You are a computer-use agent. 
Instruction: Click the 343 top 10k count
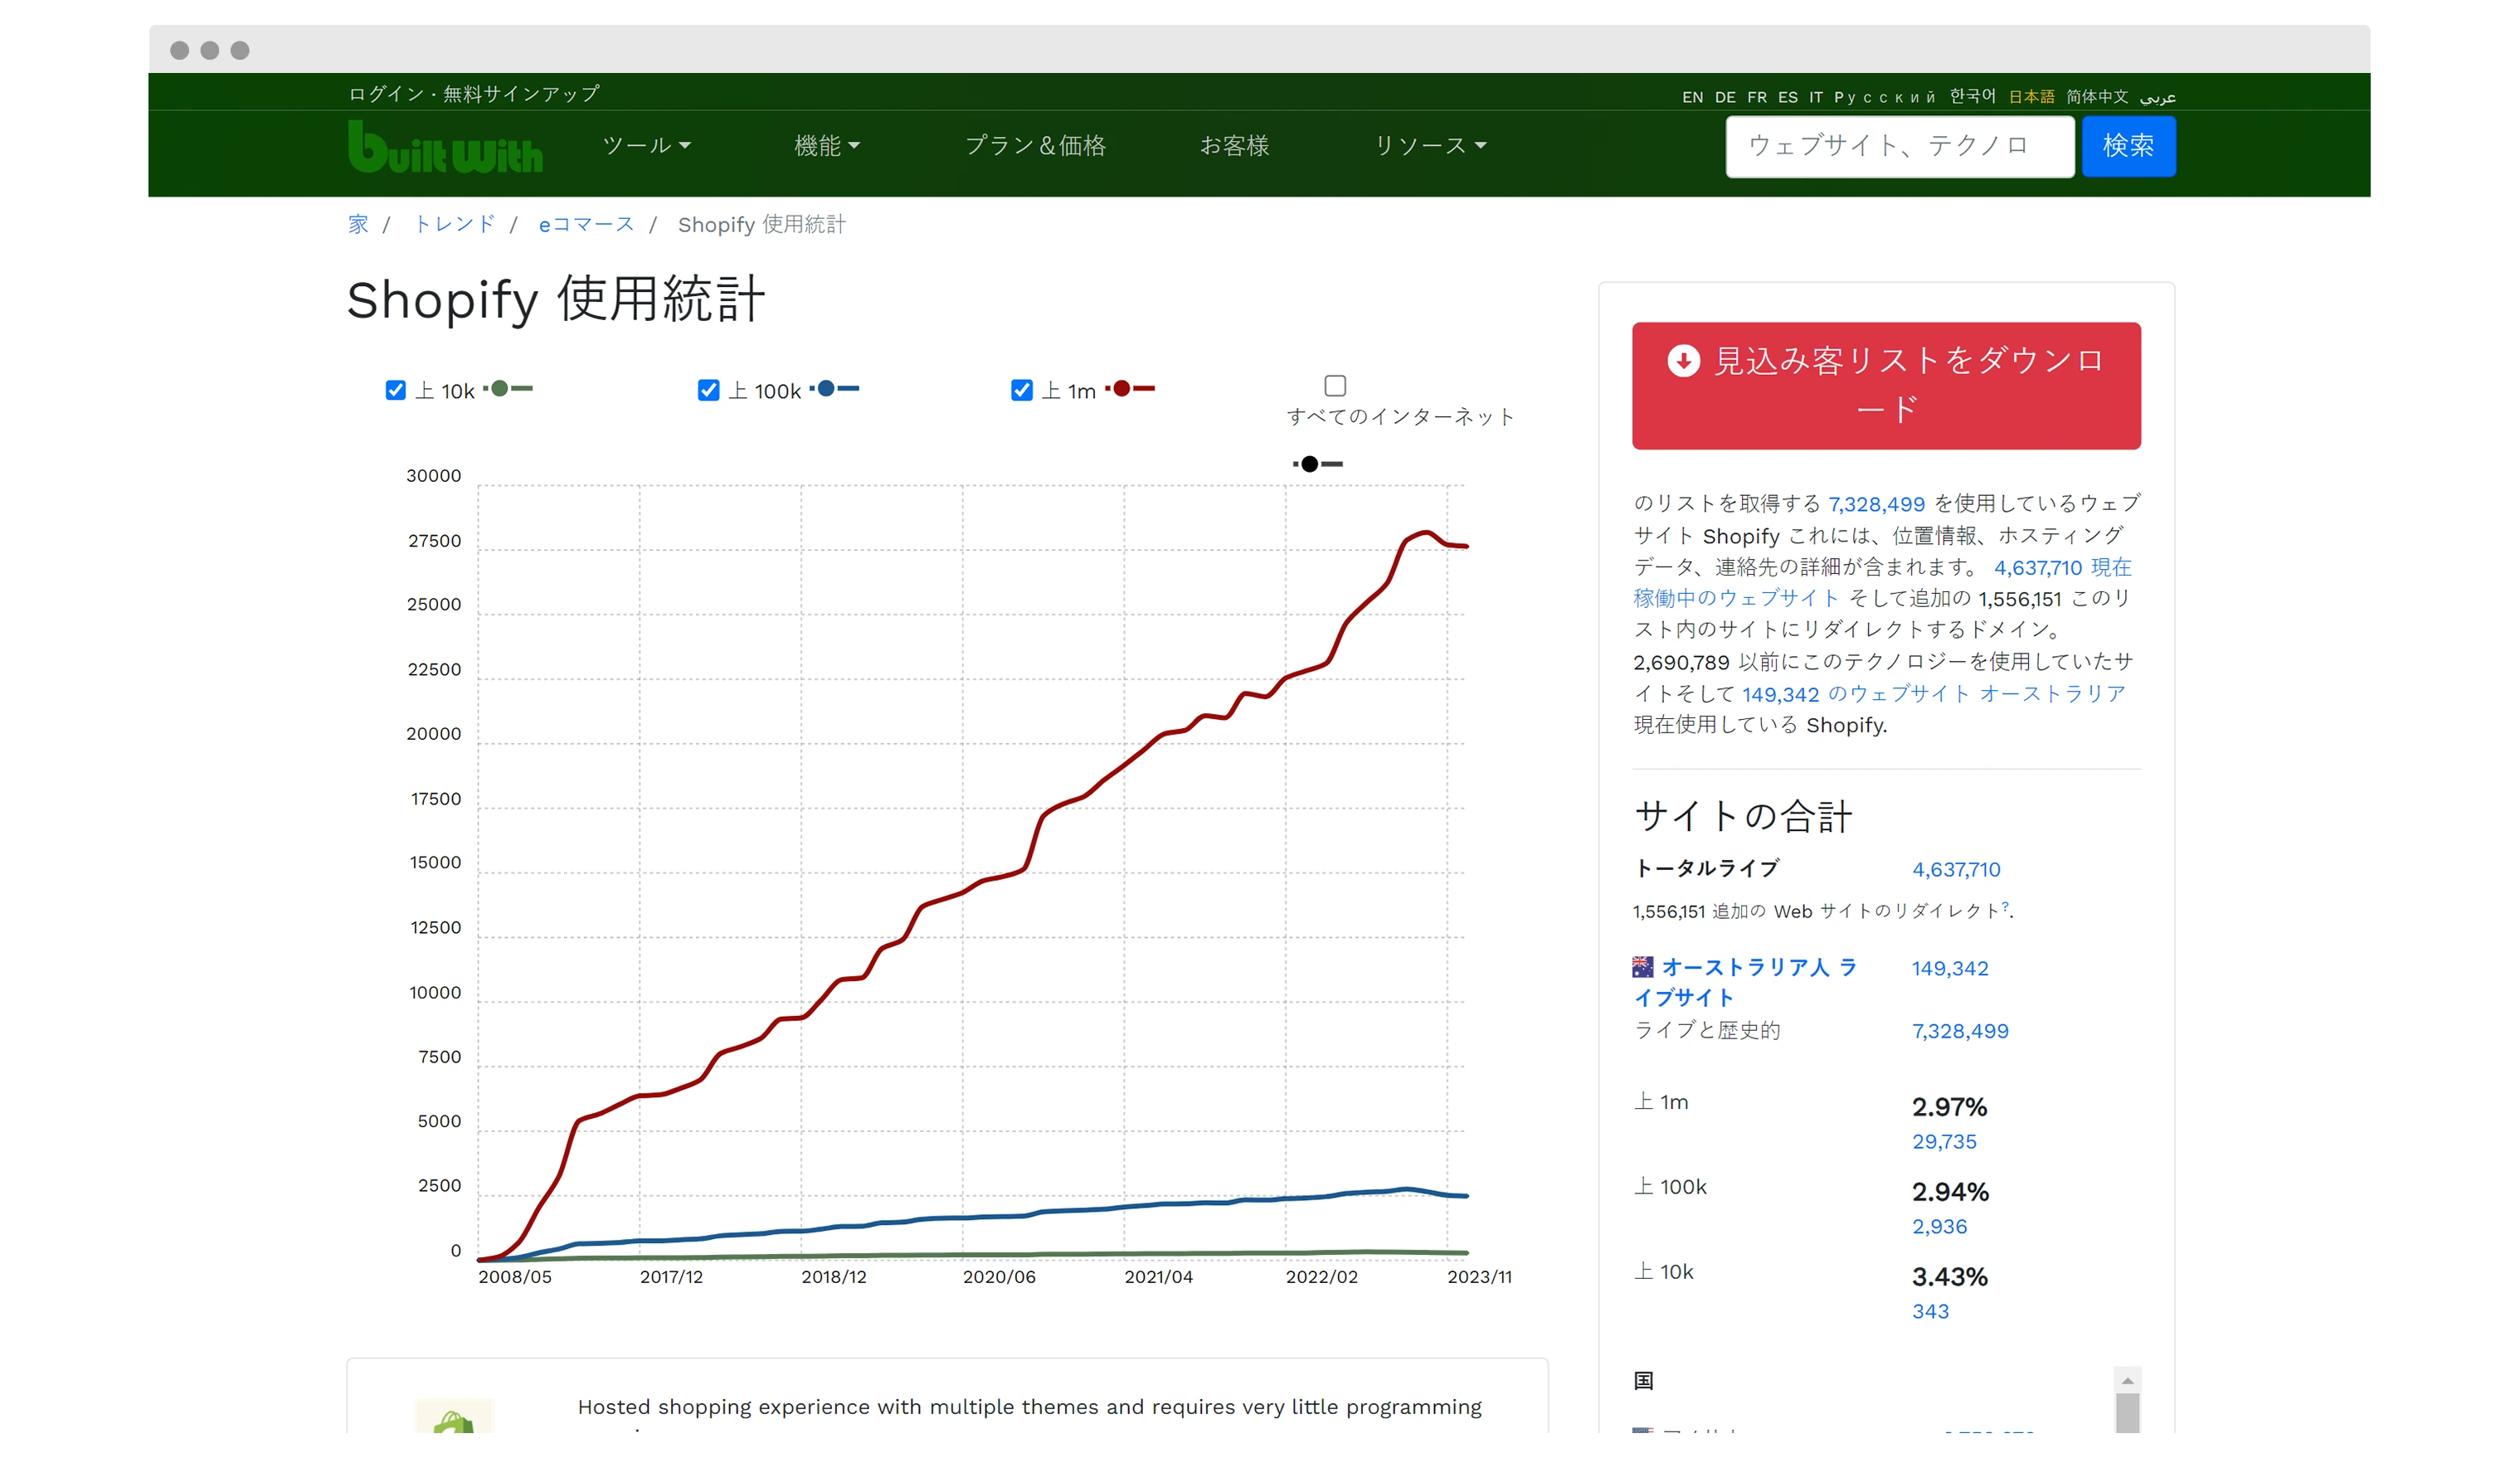point(1930,1311)
